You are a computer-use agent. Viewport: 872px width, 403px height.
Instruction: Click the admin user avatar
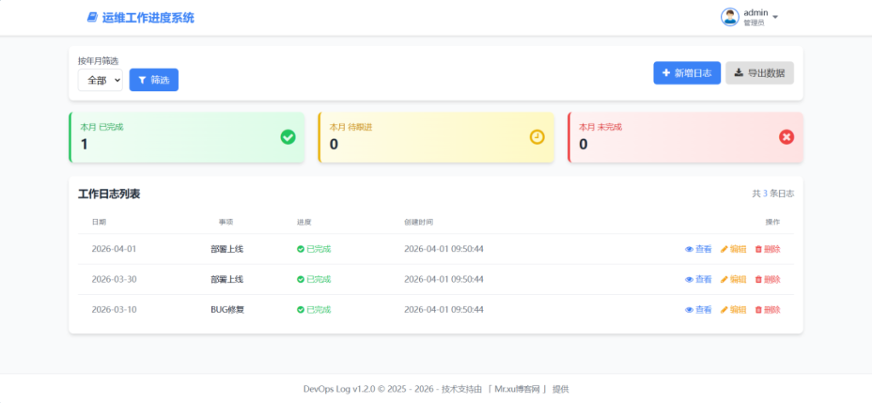(730, 17)
